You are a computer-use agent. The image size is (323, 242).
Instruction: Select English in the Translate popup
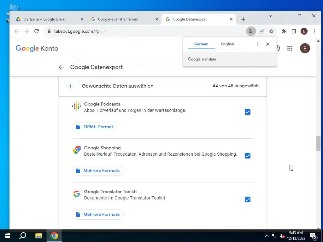coord(227,44)
